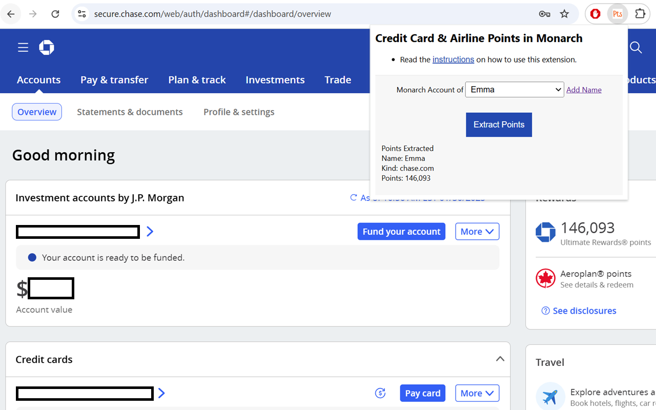Viewport: 656px width, 410px height.
Task: Click the Points: 146,093 extracted text
Action: click(406, 178)
